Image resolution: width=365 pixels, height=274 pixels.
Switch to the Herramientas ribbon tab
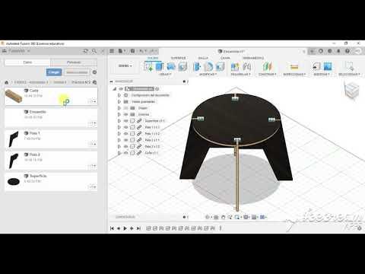253,58
